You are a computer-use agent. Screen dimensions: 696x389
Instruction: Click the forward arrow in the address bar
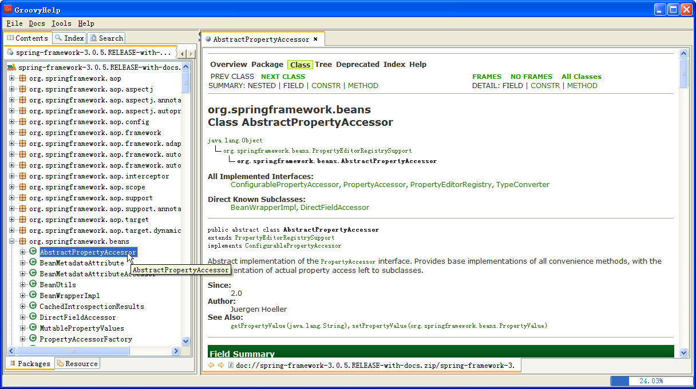[220, 365]
